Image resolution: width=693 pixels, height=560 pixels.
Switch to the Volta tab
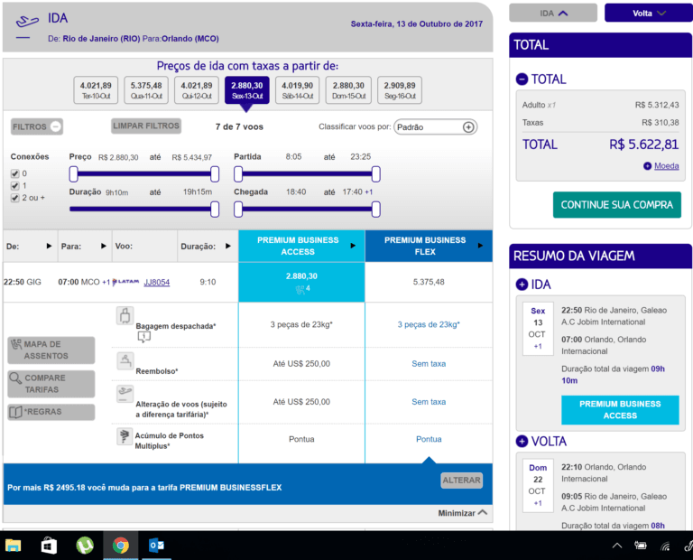pos(648,13)
